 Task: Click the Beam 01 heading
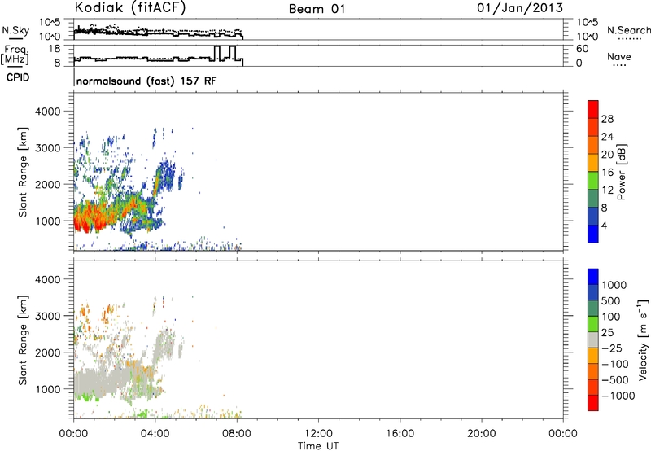pyautogui.click(x=317, y=9)
